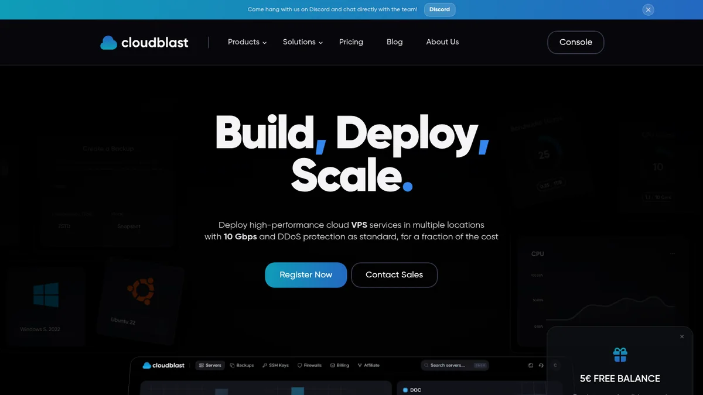Viewport: 703px width, 395px height.
Task: Click the Contact Sales button
Action: 394,275
